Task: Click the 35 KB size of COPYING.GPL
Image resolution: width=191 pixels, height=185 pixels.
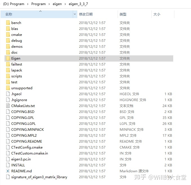Action: (x=167, y=118)
